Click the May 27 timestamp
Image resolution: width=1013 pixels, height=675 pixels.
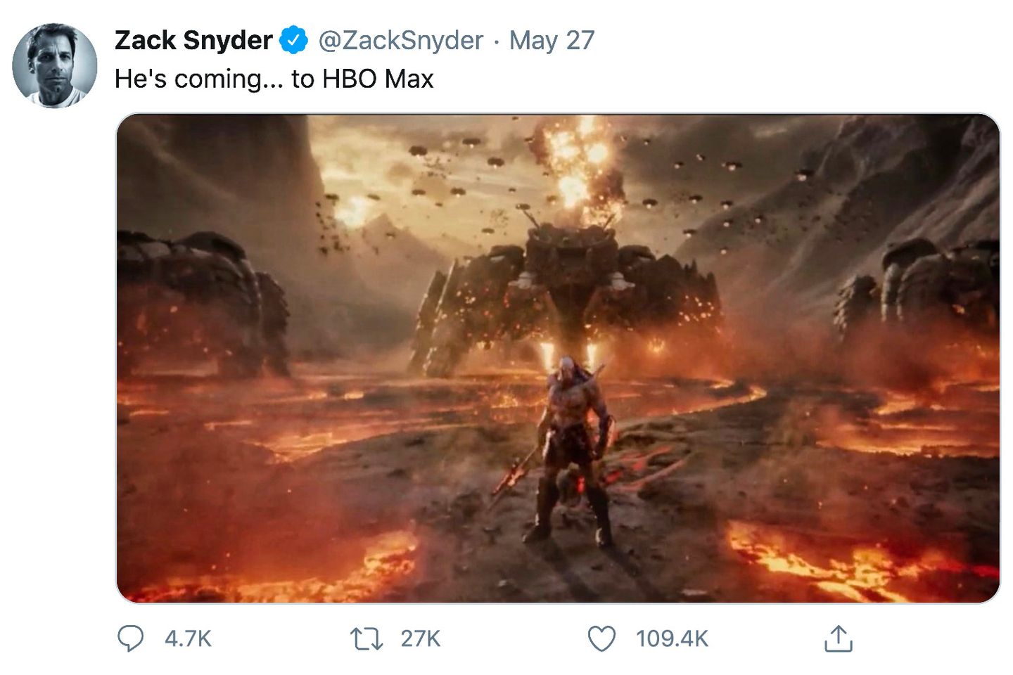coord(552,40)
